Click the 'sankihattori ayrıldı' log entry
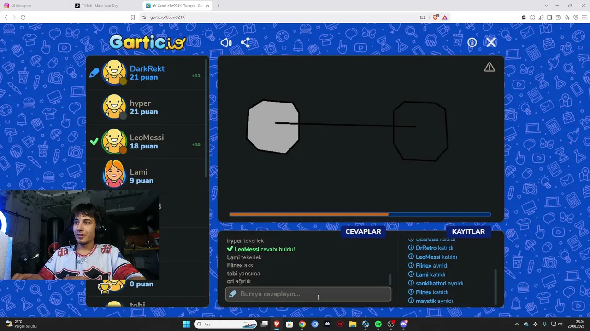590x331 pixels. 436,284
